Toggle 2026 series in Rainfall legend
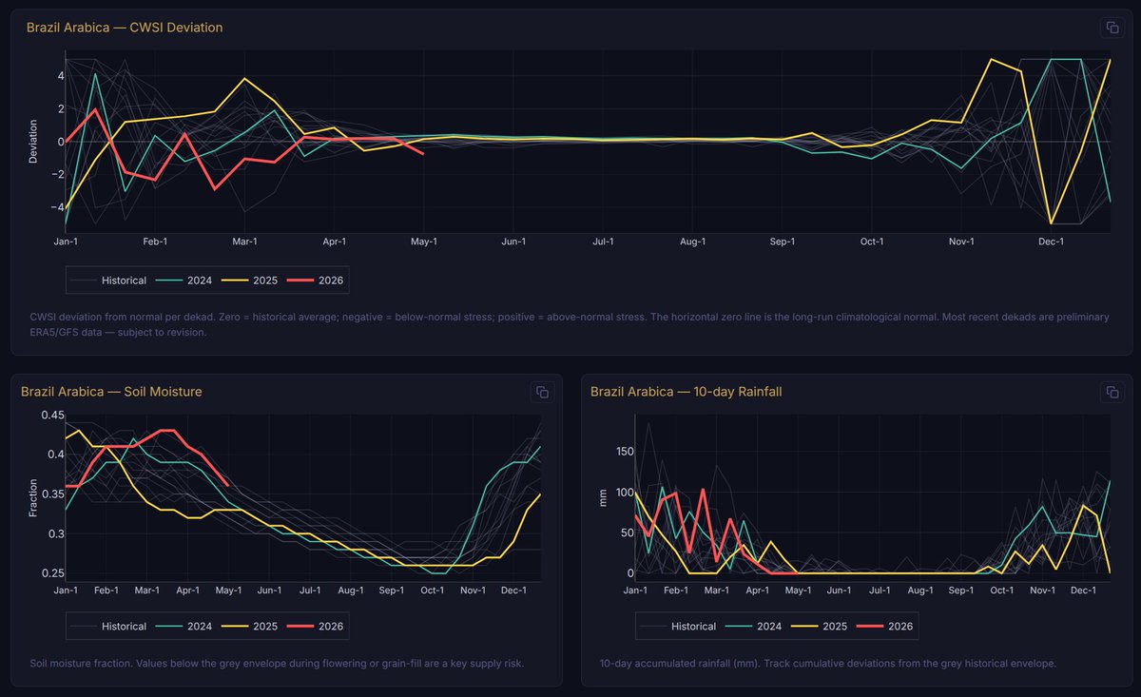Screen dimensions: 1141x697 click(x=884, y=627)
